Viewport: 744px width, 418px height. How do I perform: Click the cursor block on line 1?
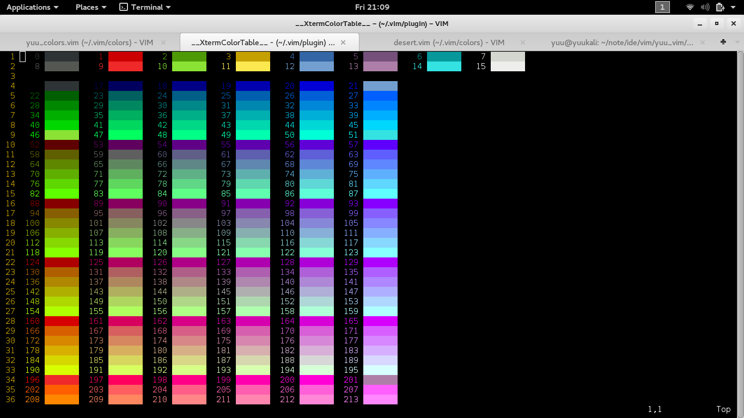coord(22,57)
